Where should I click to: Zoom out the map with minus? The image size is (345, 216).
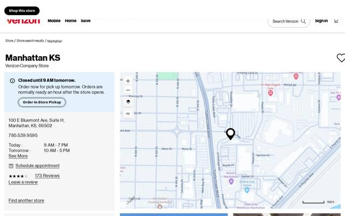128,90
